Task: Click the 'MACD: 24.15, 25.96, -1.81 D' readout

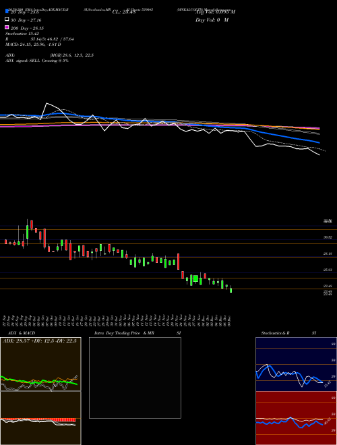Action: coord(33,44)
